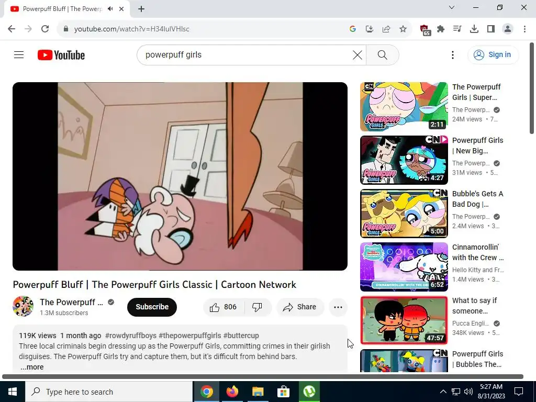View site information lock icon

click(x=66, y=29)
